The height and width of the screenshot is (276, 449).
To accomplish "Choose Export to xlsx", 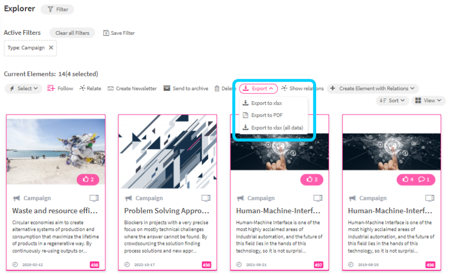I will point(266,103).
